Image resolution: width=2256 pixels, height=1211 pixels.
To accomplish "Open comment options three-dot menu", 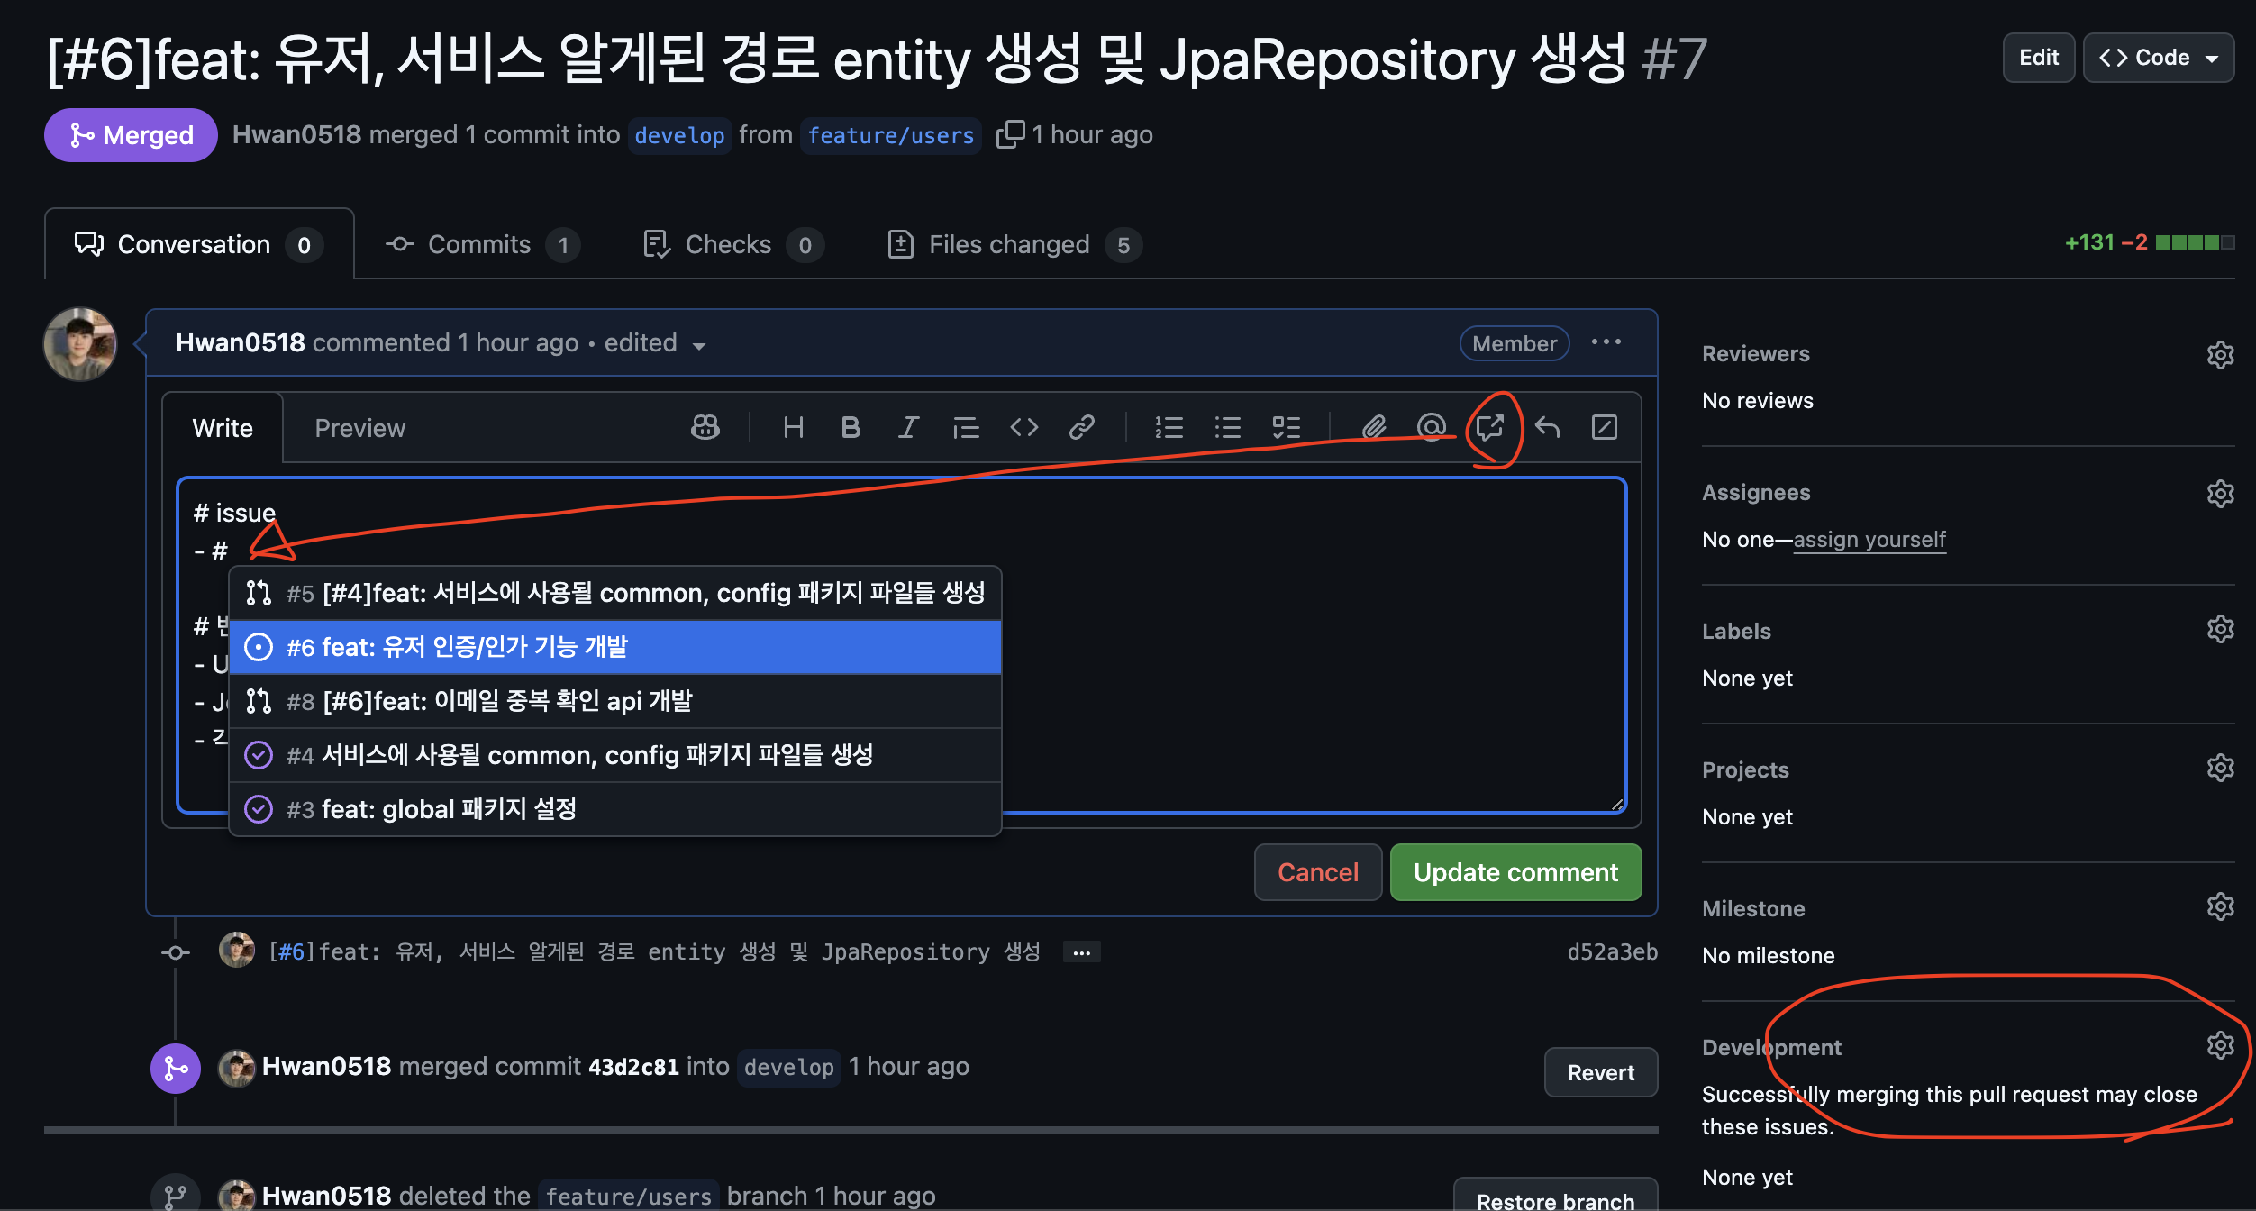I will (1606, 342).
